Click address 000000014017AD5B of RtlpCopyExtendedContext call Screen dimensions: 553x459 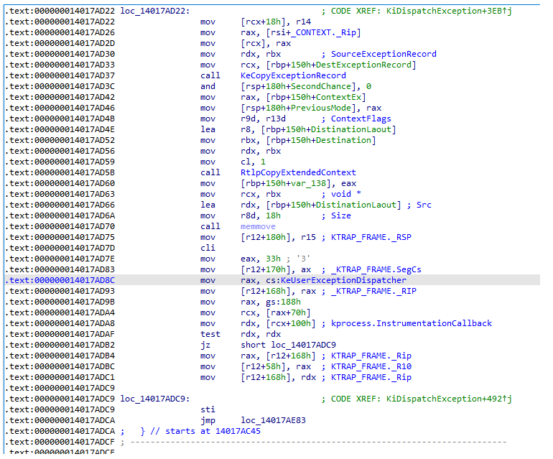(60, 172)
